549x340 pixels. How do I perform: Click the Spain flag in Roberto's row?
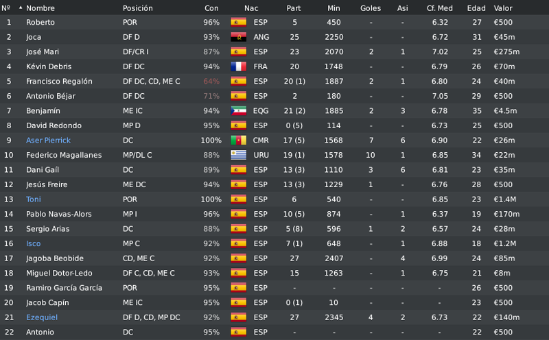[x=238, y=22]
